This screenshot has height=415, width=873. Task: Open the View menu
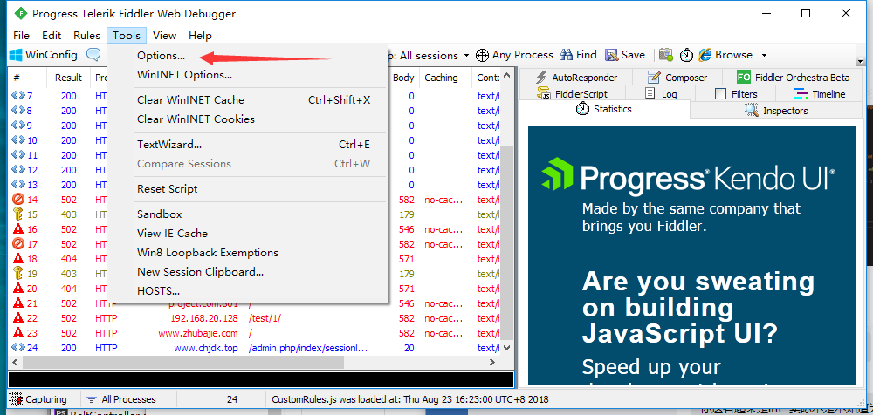164,36
